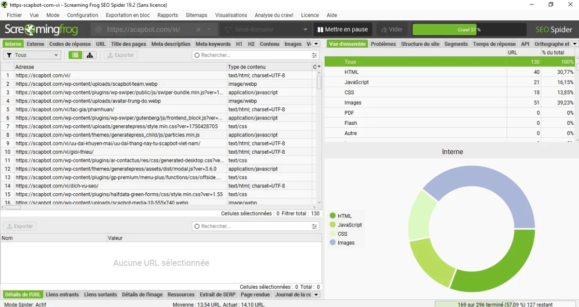Open the Configuration menu
Image resolution: width=579 pixels, height=307 pixels.
point(83,15)
